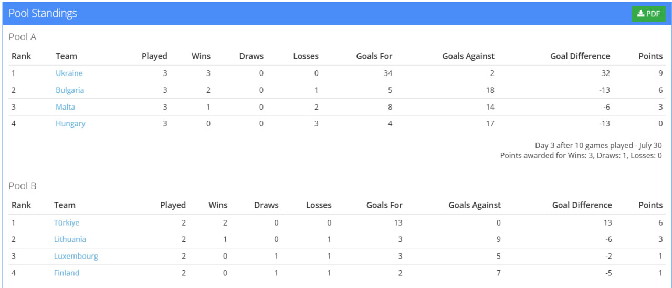Click the Pool Standings header title

tap(43, 14)
